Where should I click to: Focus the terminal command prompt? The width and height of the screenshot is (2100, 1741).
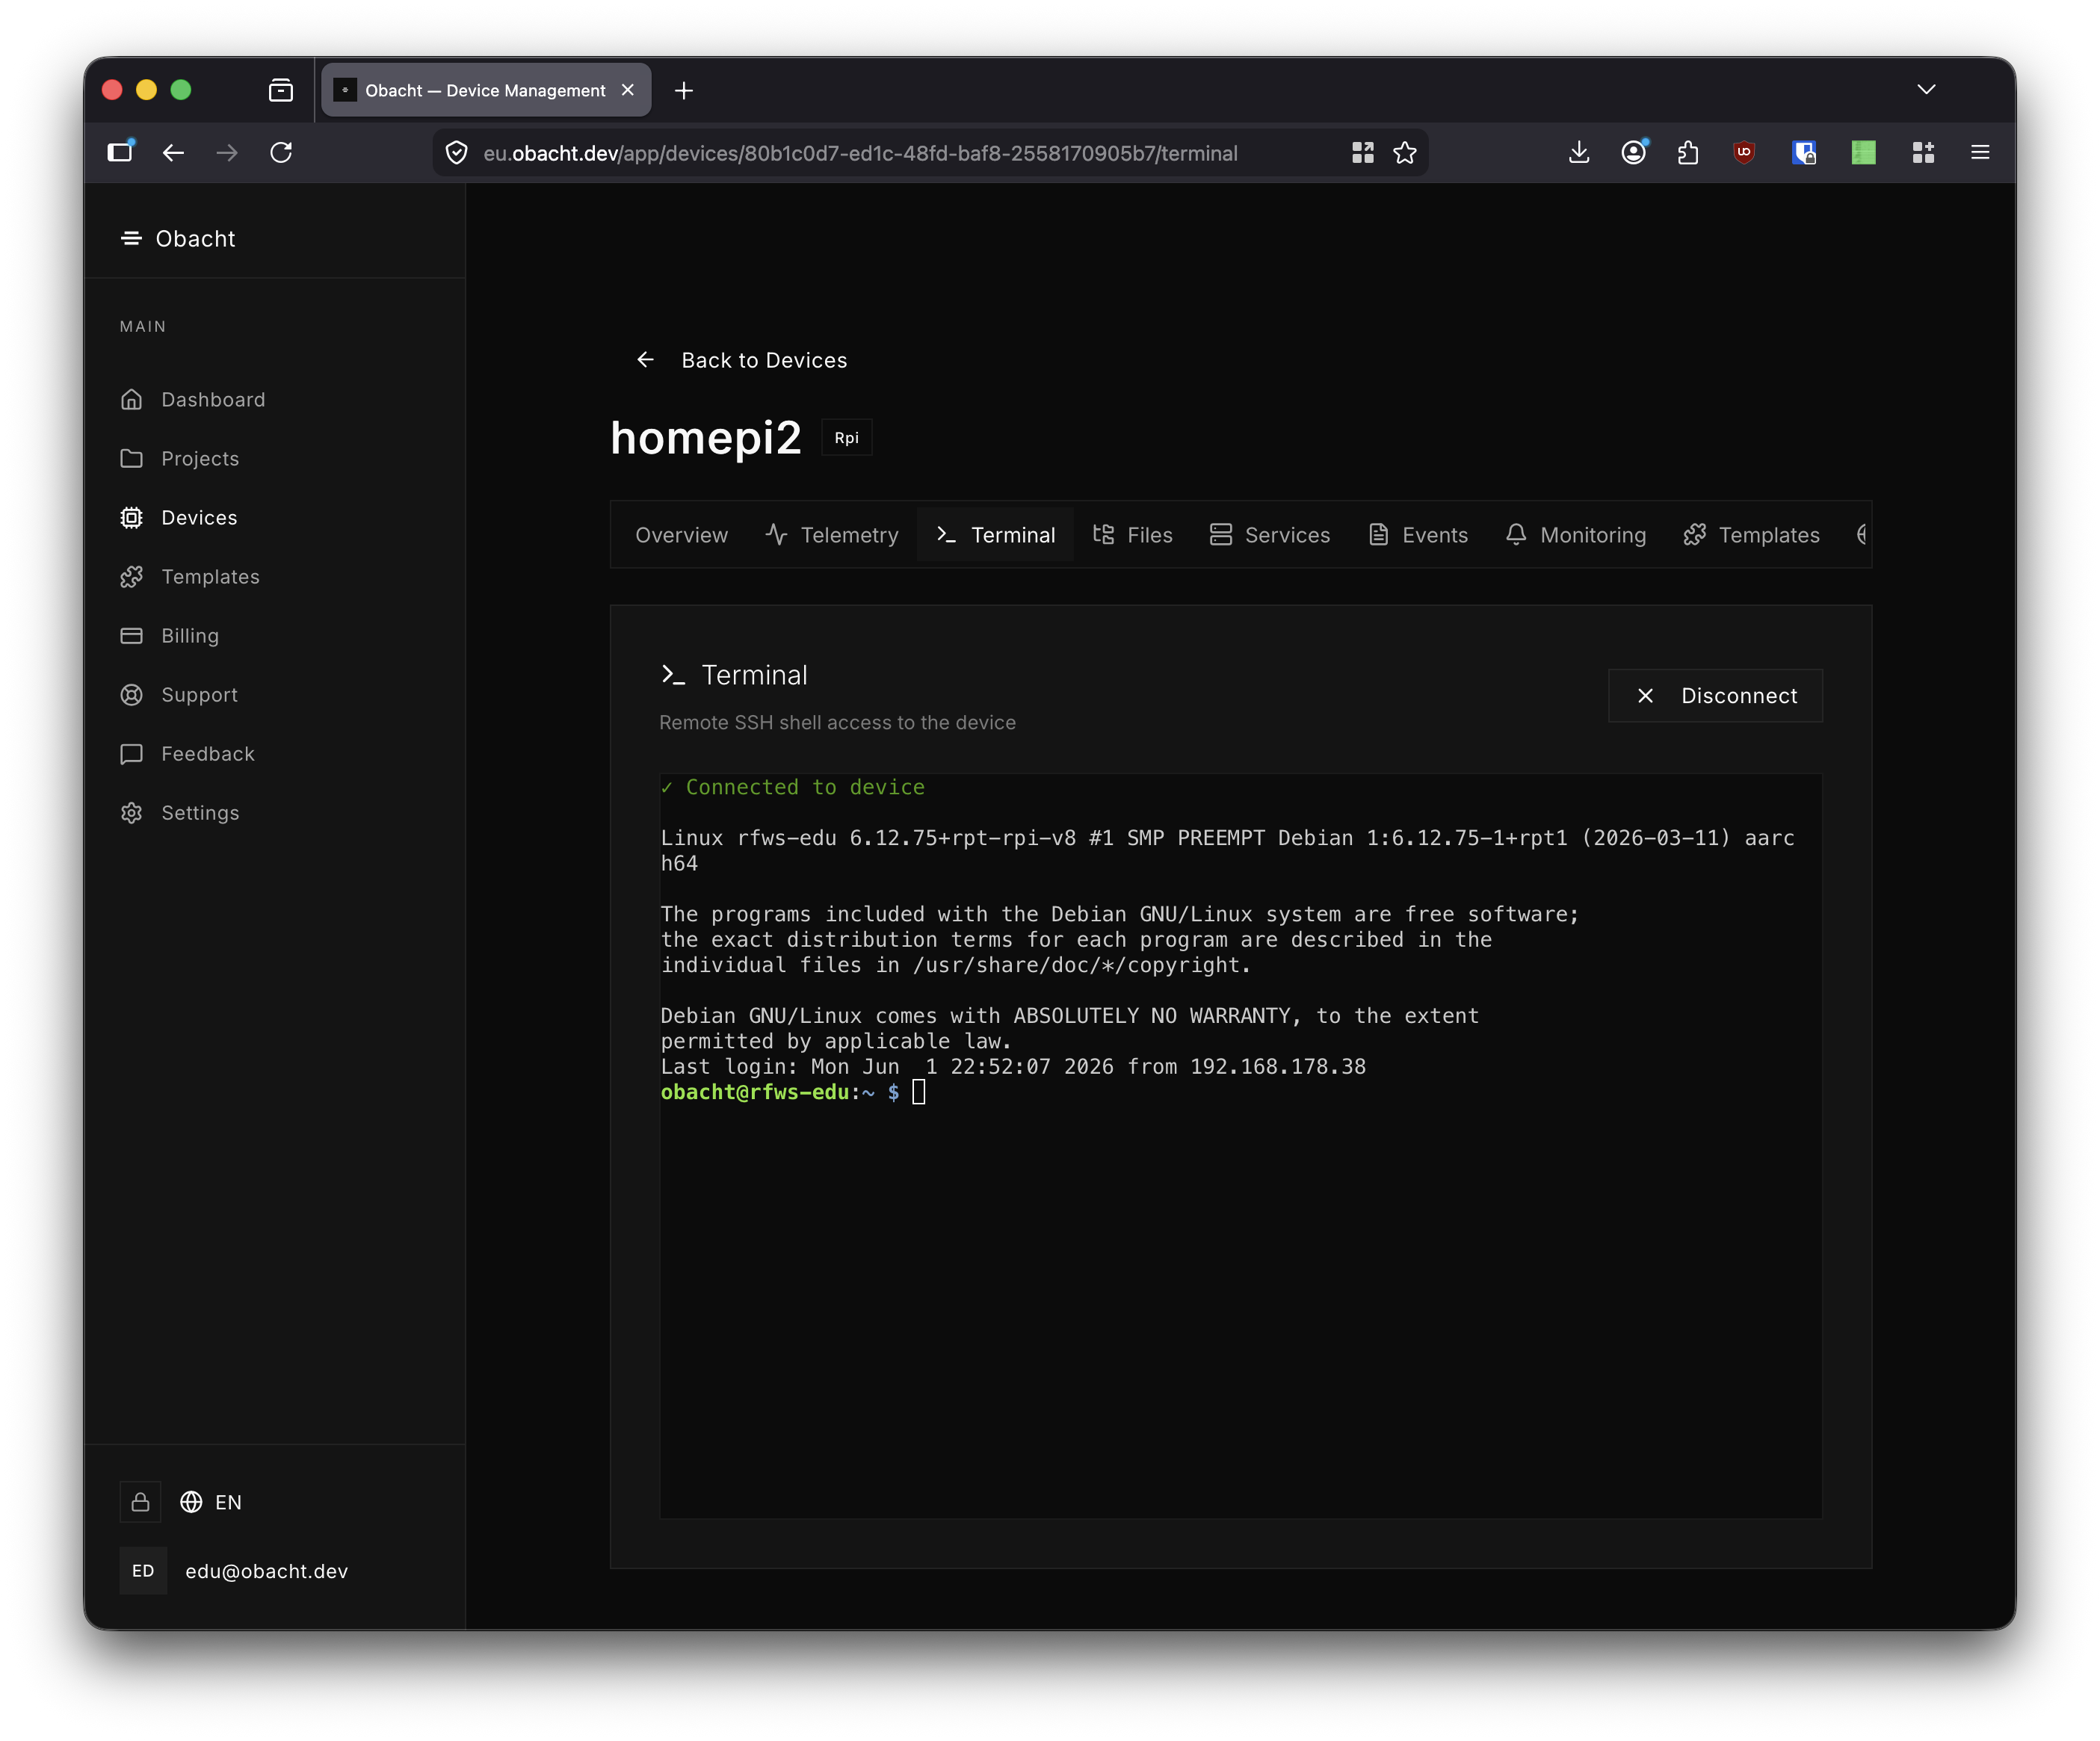coord(919,1092)
